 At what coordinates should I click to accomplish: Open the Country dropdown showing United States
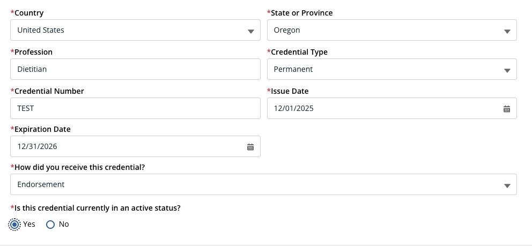129,31
